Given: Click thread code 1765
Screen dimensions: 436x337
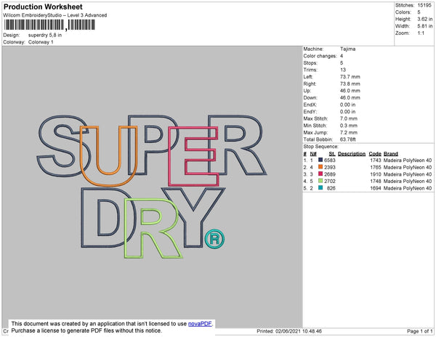Looking at the screenshot, I should pyautogui.click(x=376, y=167).
